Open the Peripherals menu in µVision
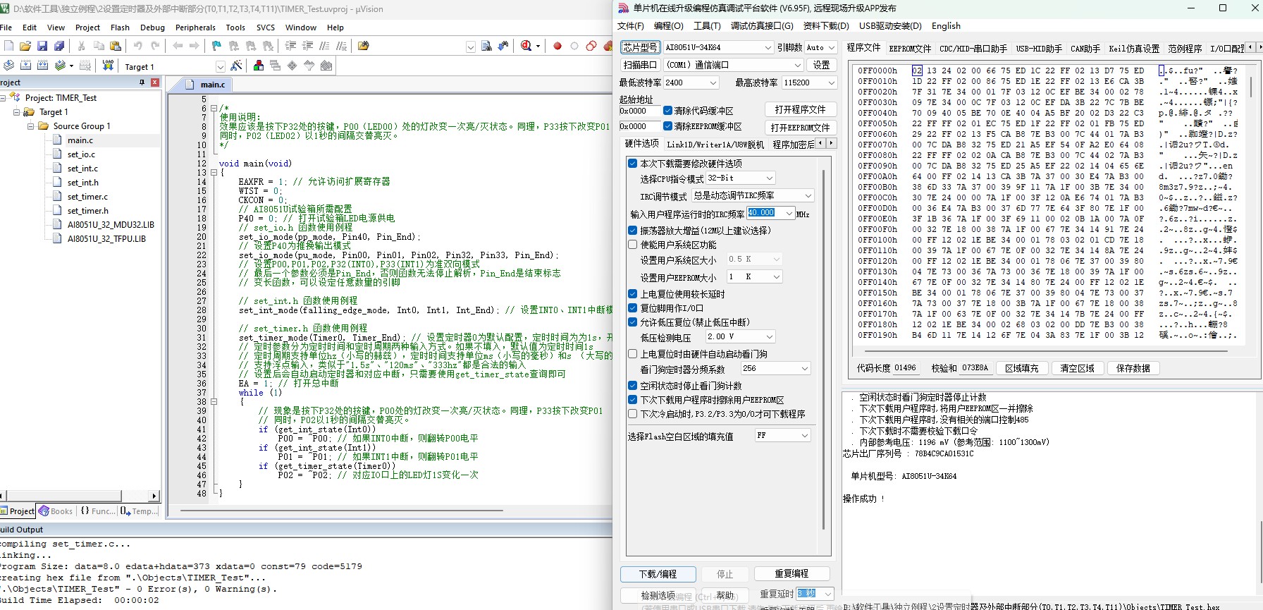The height and width of the screenshot is (610, 1263). (x=195, y=28)
